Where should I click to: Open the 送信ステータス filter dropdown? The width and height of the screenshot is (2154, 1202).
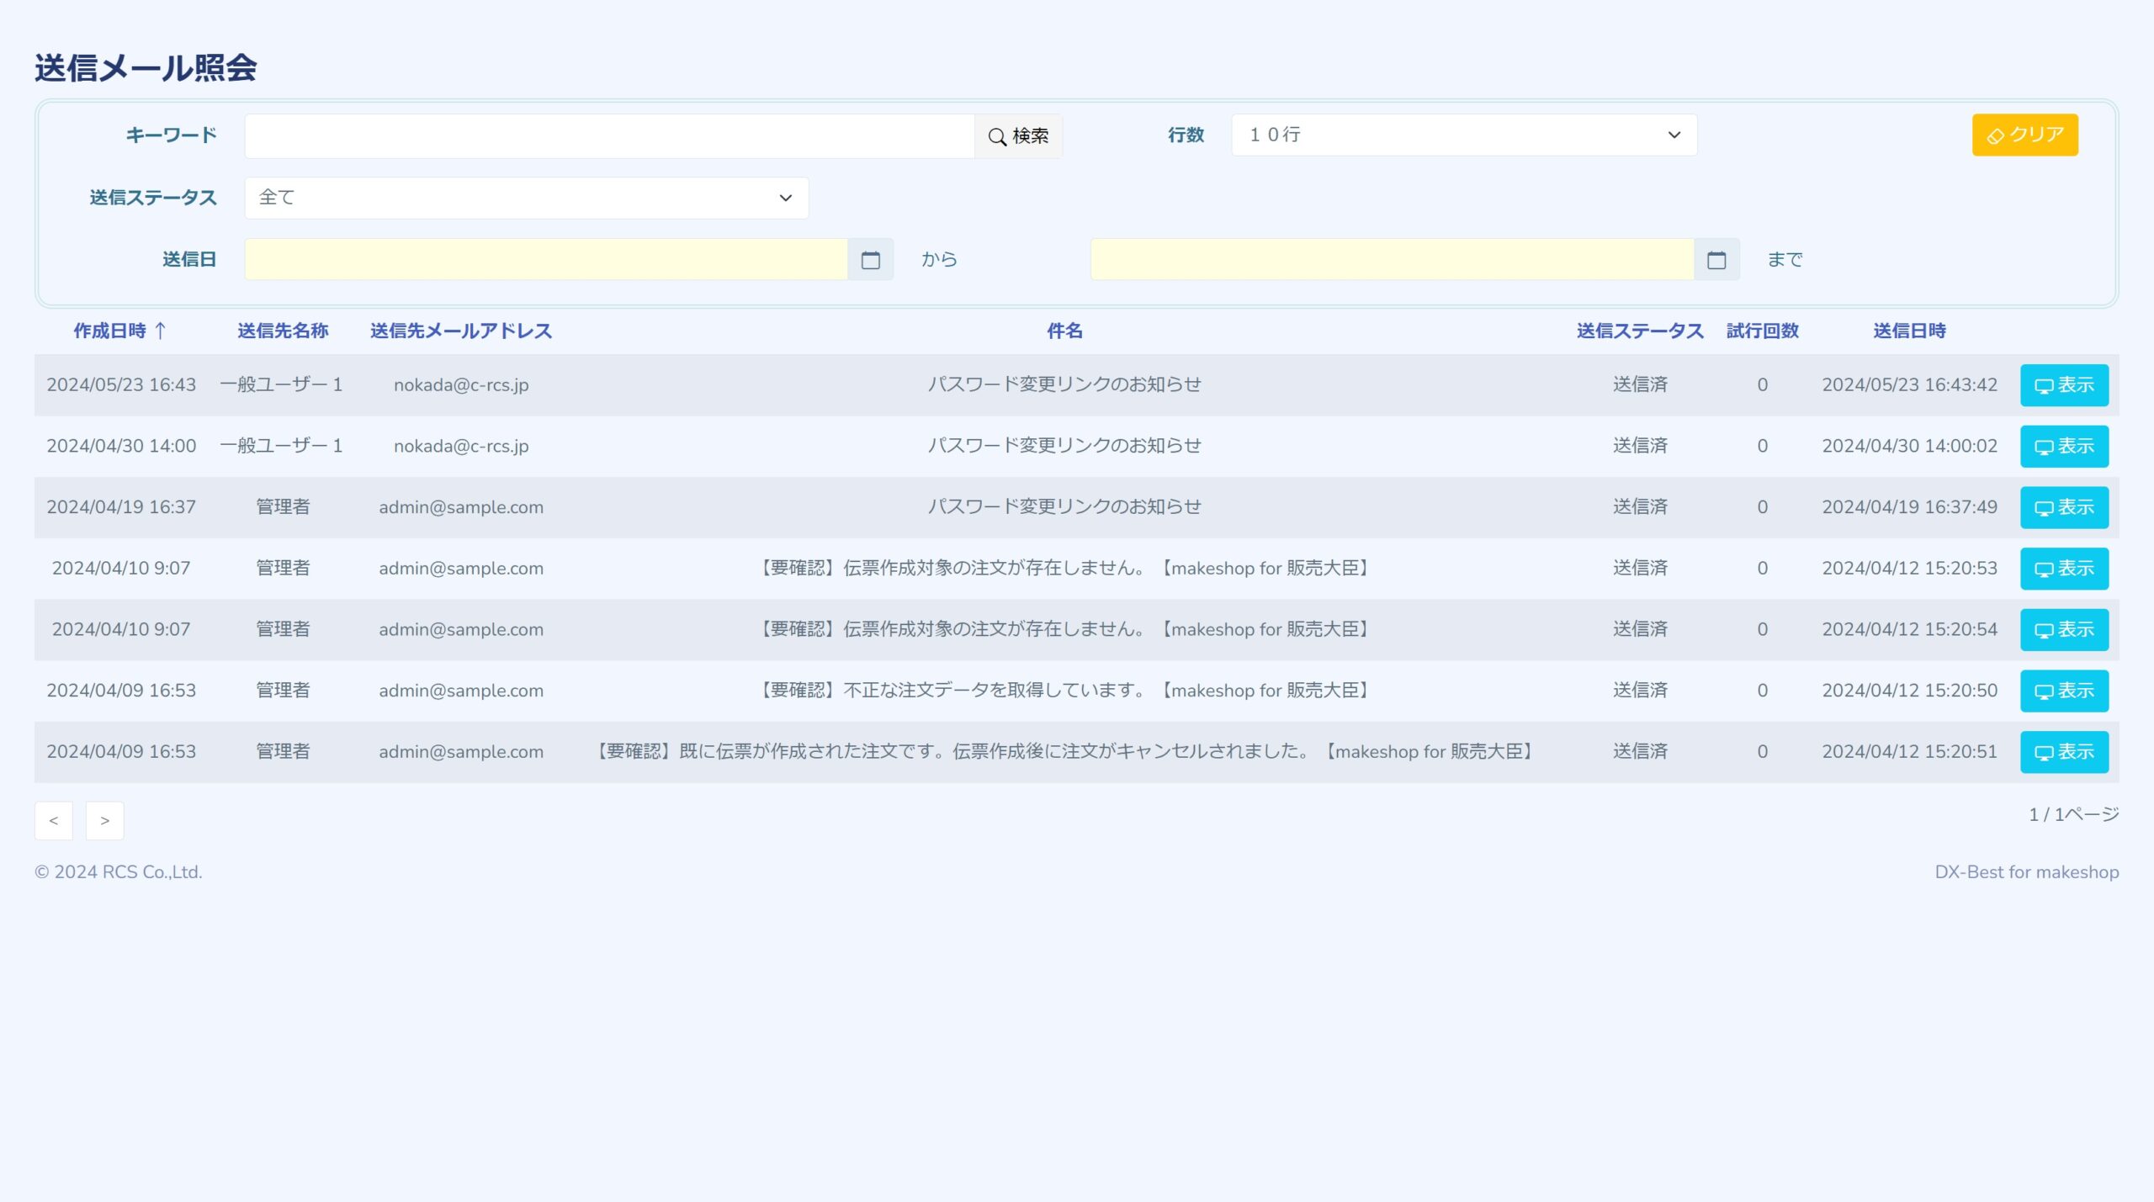point(526,198)
